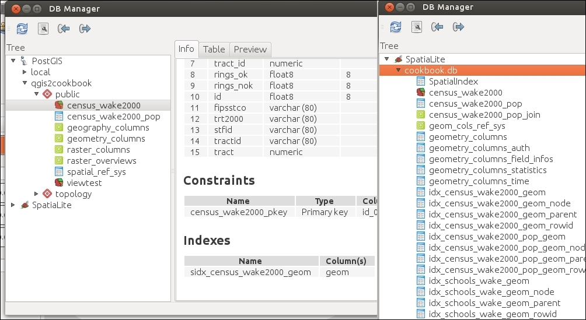Switch to the Preview tab
Viewport: 586px width, 320px height.
tap(250, 50)
